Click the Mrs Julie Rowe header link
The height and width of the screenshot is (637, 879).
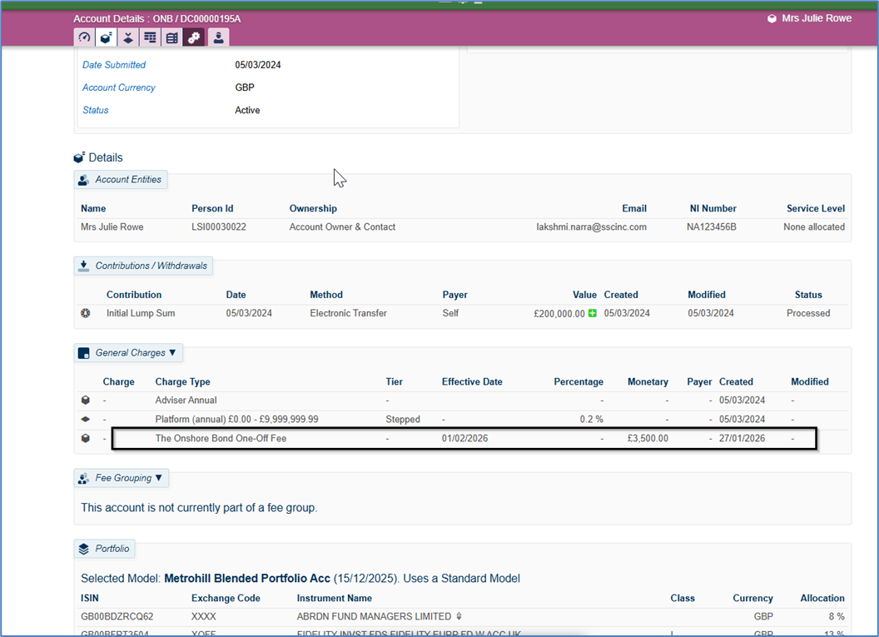coord(817,18)
